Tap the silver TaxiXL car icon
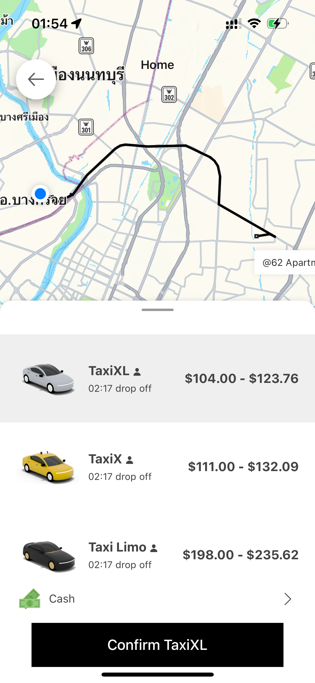This screenshot has width=315, height=683. click(x=48, y=379)
